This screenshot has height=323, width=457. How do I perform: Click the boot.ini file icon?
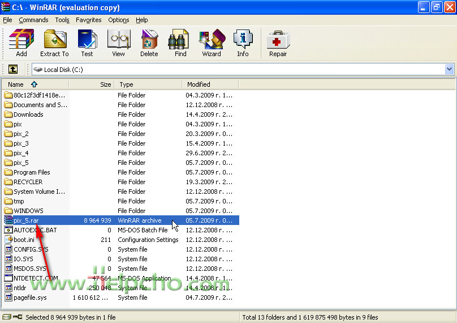tap(8, 240)
